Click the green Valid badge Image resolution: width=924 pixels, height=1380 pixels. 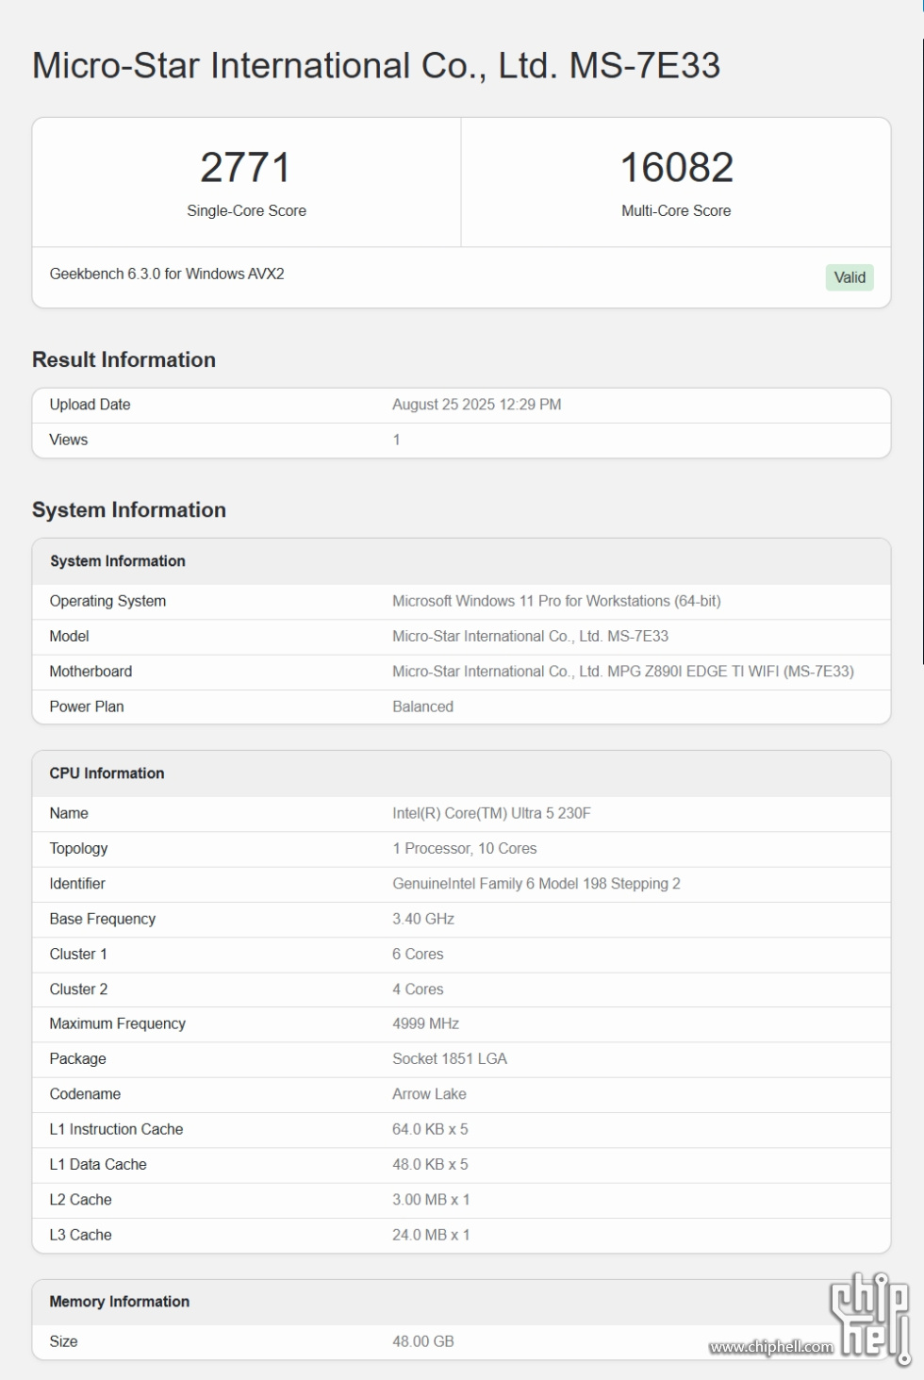pos(850,277)
